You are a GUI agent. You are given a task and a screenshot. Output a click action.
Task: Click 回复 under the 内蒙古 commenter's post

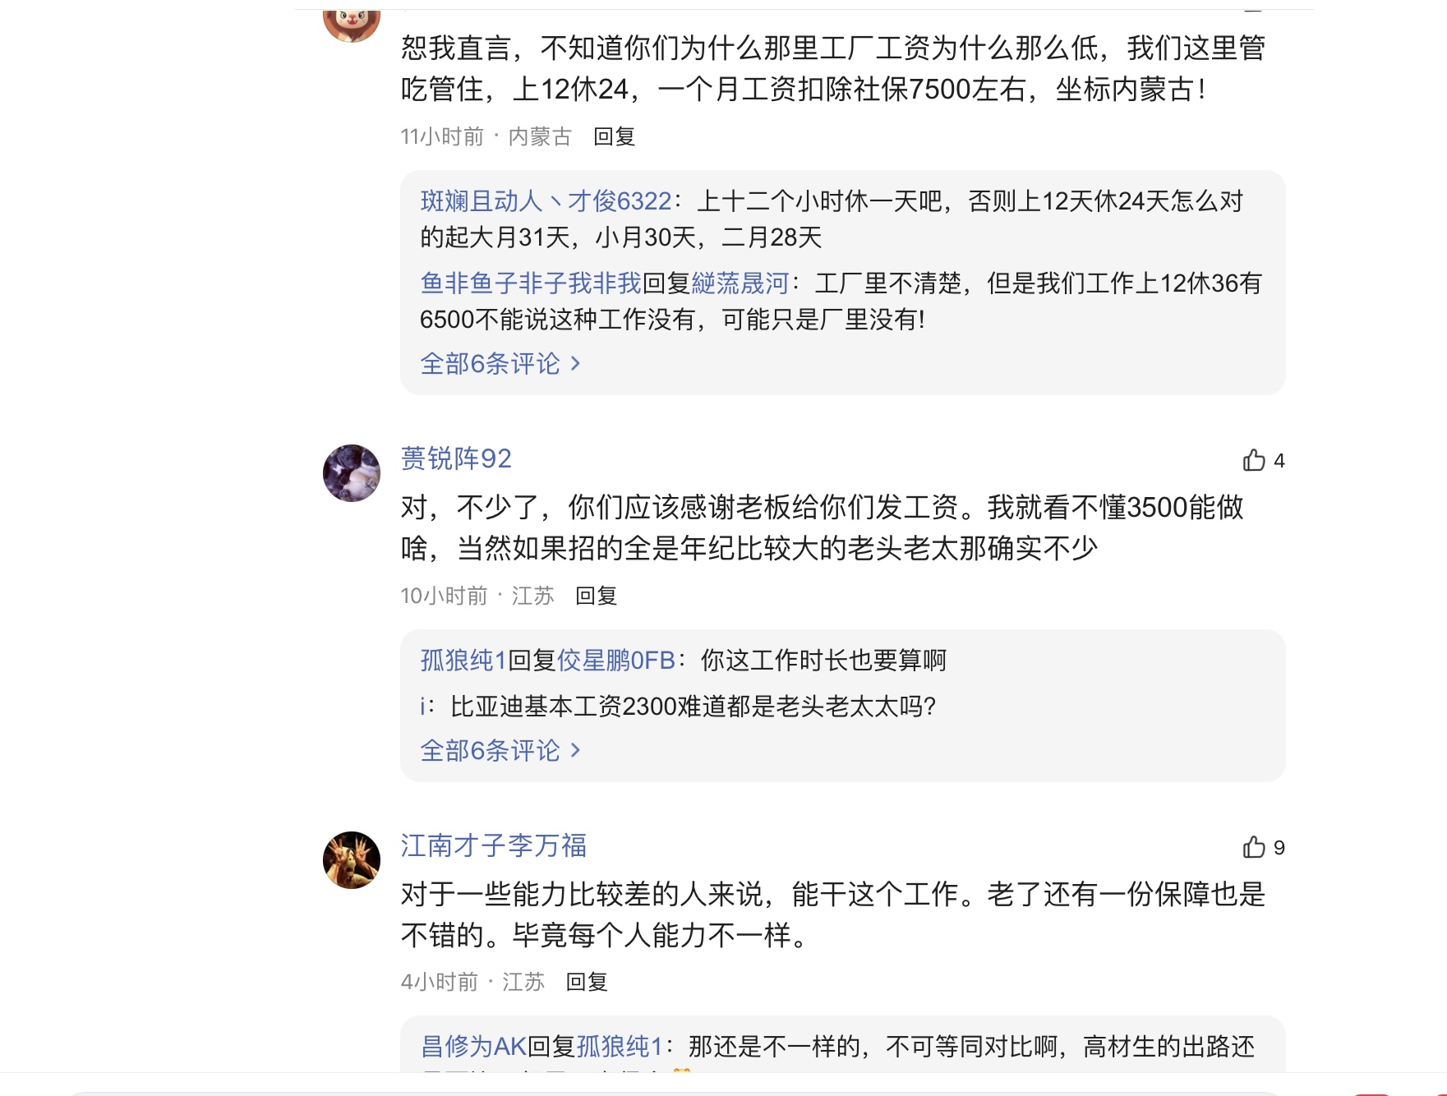click(613, 140)
